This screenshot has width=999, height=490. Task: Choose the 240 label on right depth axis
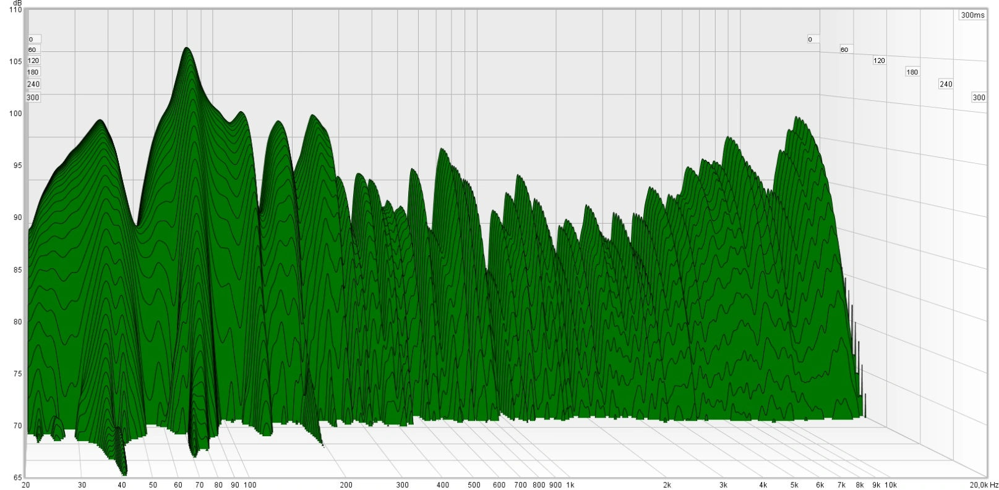pos(946,84)
